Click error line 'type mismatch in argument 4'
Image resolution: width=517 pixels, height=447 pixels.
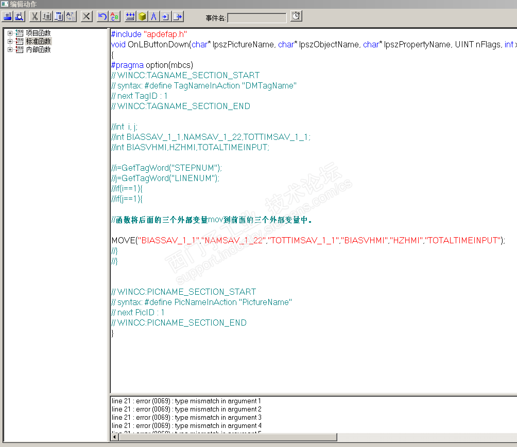(186, 425)
